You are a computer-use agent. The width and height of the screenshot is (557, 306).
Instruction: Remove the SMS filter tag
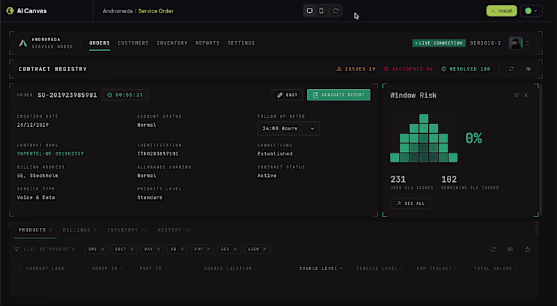tap(102, 249)
